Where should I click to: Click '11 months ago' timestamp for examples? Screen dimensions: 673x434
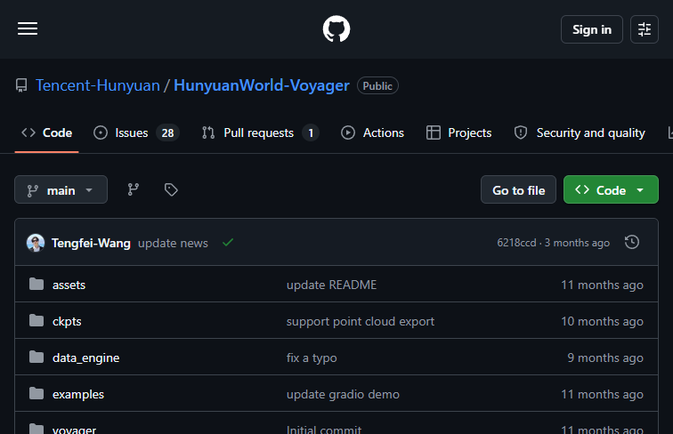[602, 395]
